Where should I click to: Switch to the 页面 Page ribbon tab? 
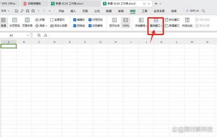click(85, 11)
